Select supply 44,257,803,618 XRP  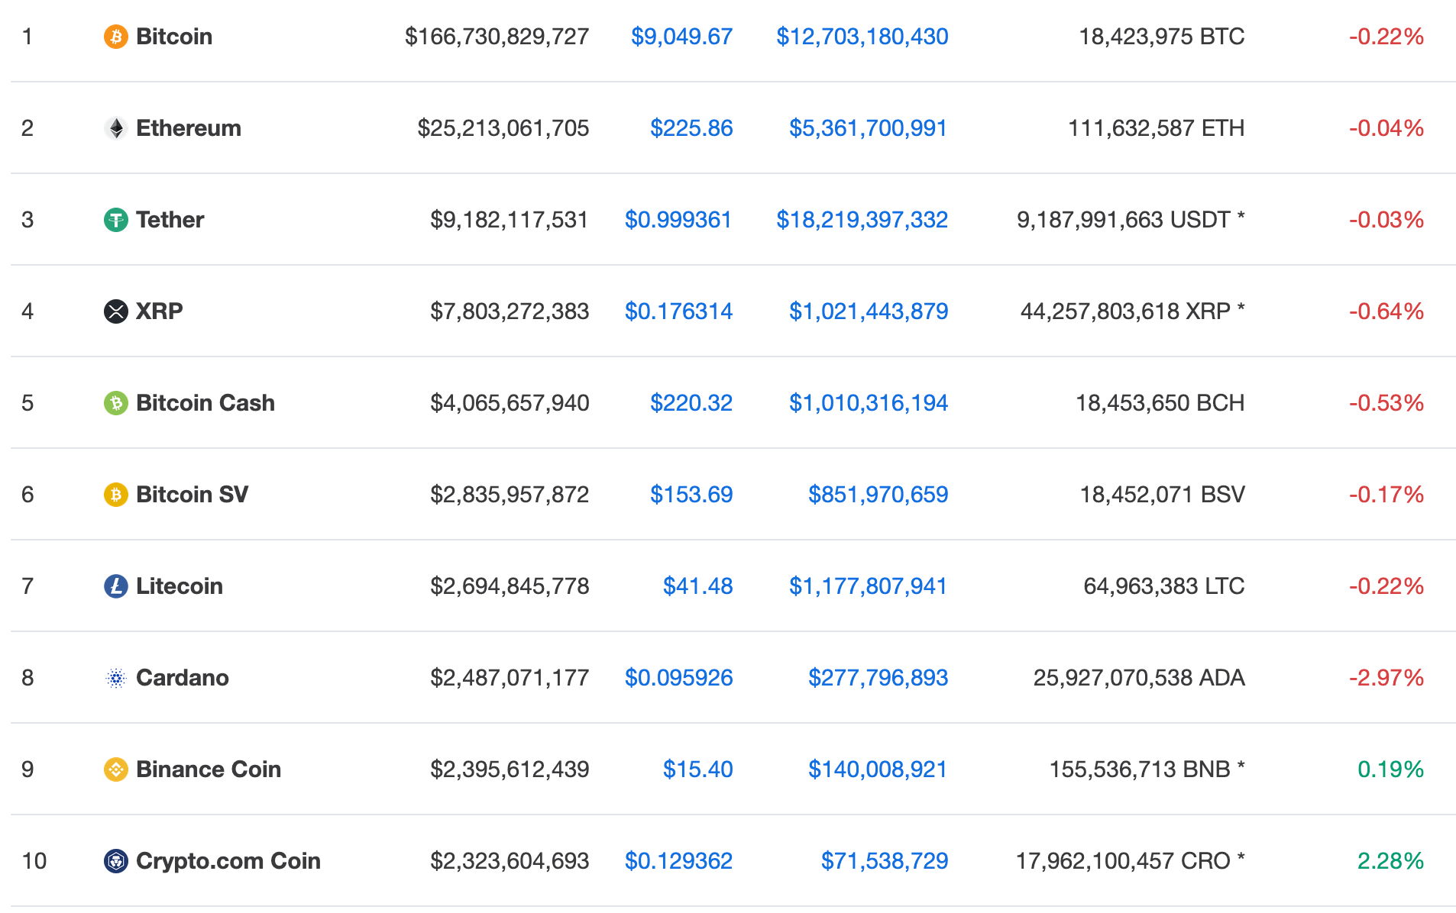(x=1132, y=311)
